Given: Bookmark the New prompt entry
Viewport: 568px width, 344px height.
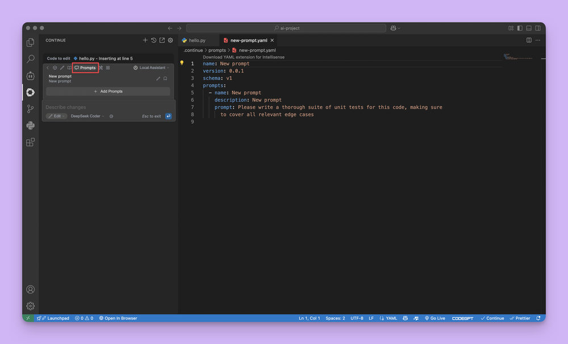Looking at the screenshot, I should click(x=165, y=78).
